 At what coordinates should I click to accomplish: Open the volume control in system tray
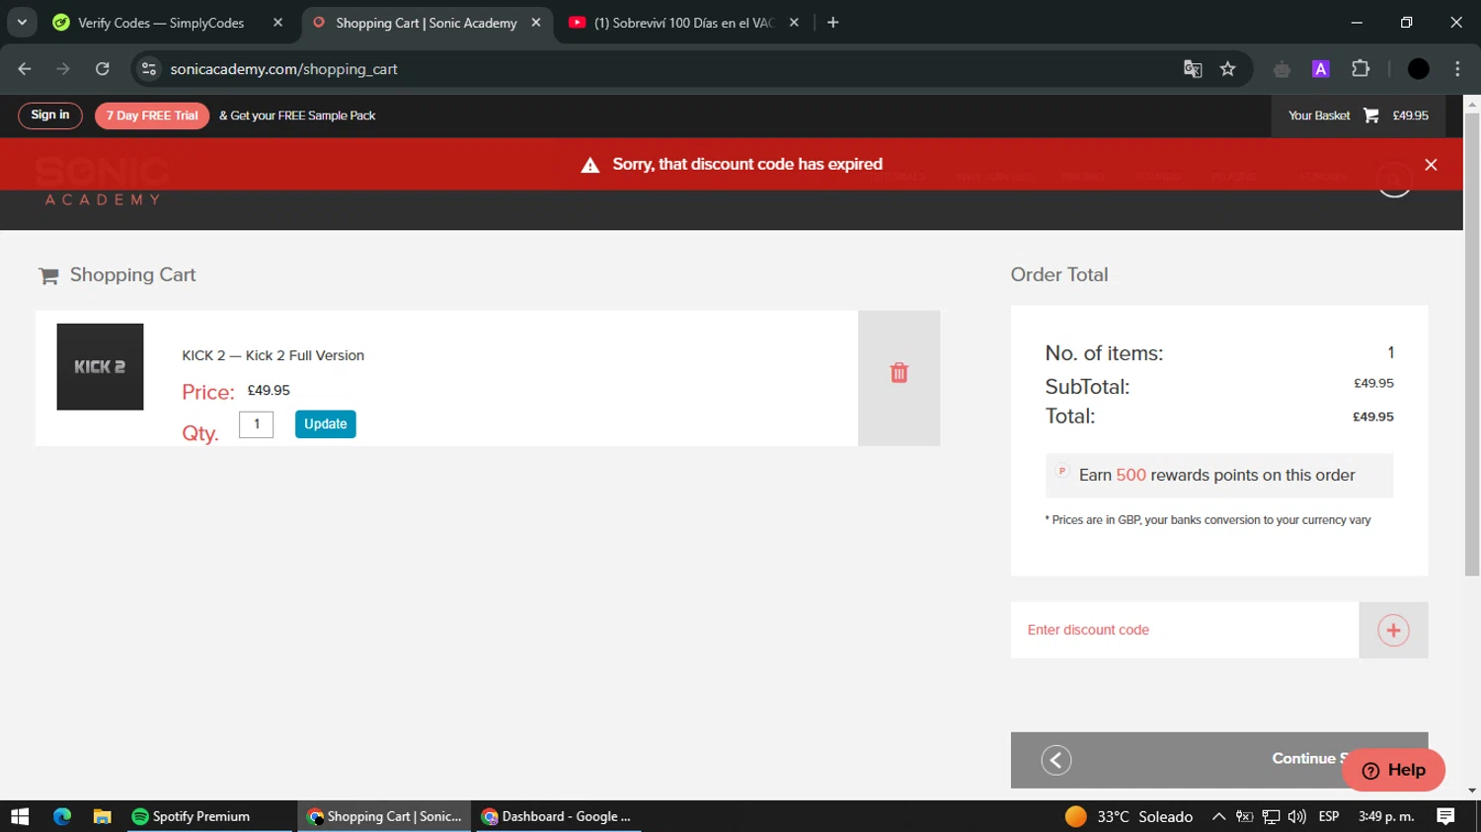1296,816
